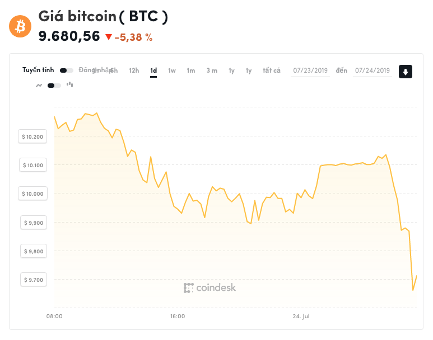Select the 1d time range
This screenshot has height=340, width=433.
(x=153, y=70)
